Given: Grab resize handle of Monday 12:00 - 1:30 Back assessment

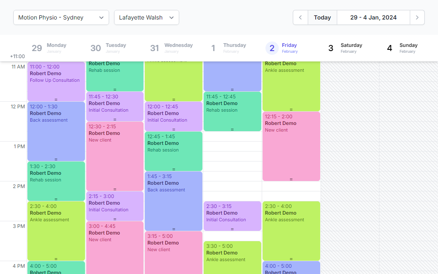Looking at the screenshot, I should click(x=56, y=159).
